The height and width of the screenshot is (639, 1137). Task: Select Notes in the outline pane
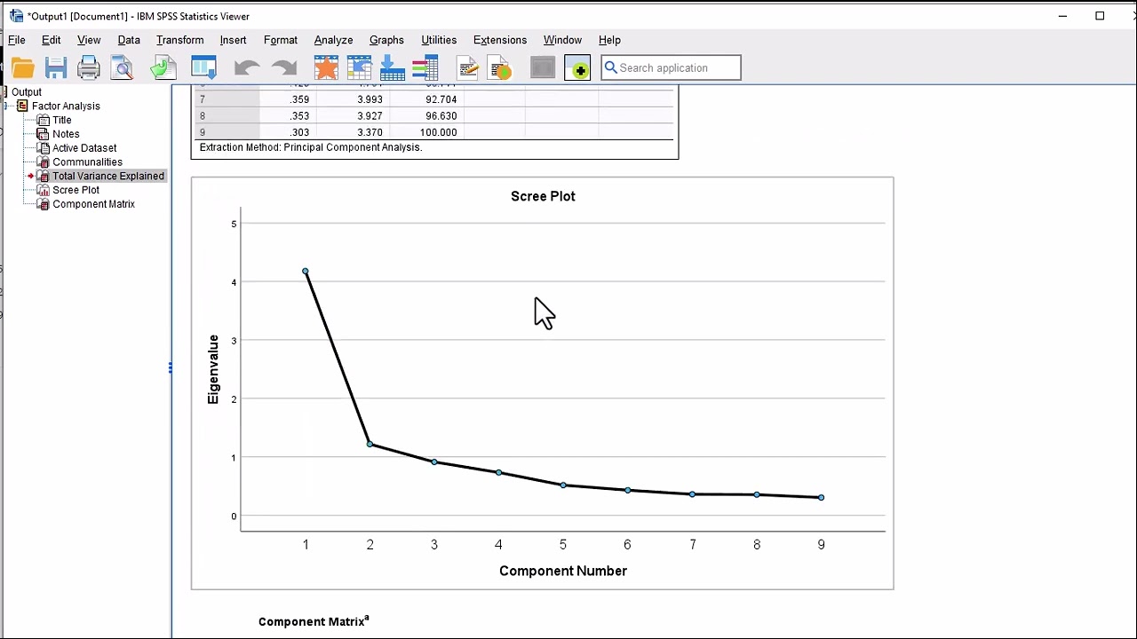66,134
